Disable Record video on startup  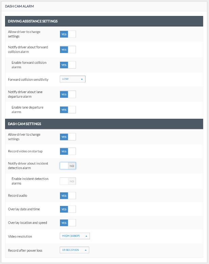coord(68,151)
